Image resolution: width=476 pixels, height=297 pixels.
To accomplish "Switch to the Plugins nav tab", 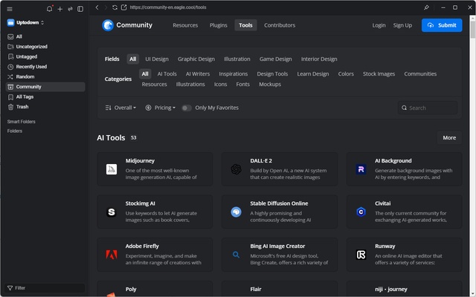I will 218,25.
